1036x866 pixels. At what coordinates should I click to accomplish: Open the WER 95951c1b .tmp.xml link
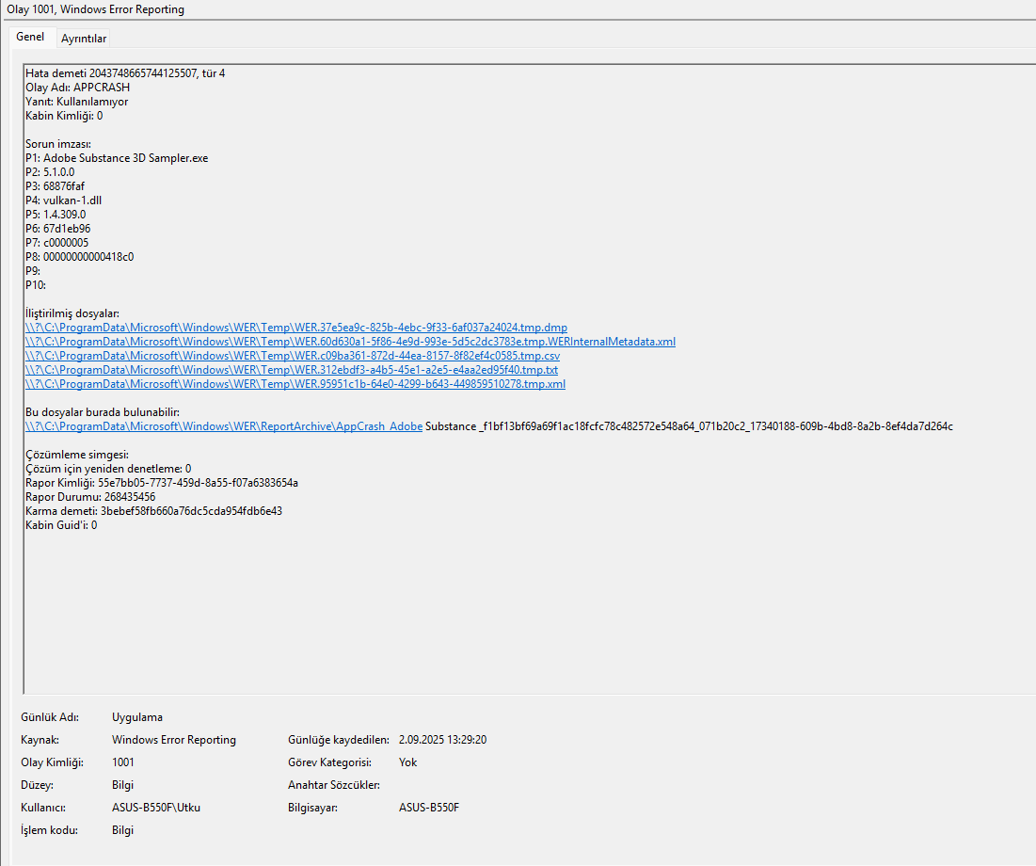(295, 384)
